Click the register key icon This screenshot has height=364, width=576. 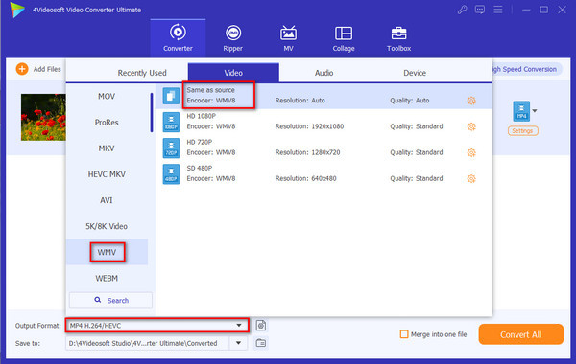point(462,10)
